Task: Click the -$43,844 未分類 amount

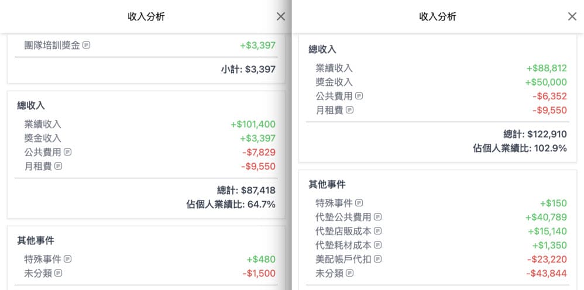Action: [547, 273]
